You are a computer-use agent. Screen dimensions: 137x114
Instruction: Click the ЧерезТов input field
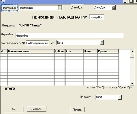(69, 35)
